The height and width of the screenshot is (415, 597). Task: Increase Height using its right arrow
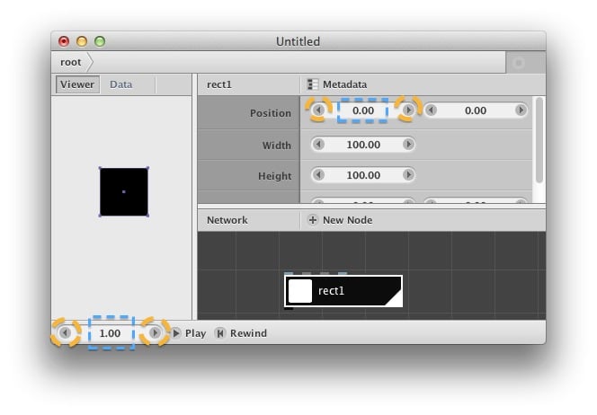click(x=408, y=174)
